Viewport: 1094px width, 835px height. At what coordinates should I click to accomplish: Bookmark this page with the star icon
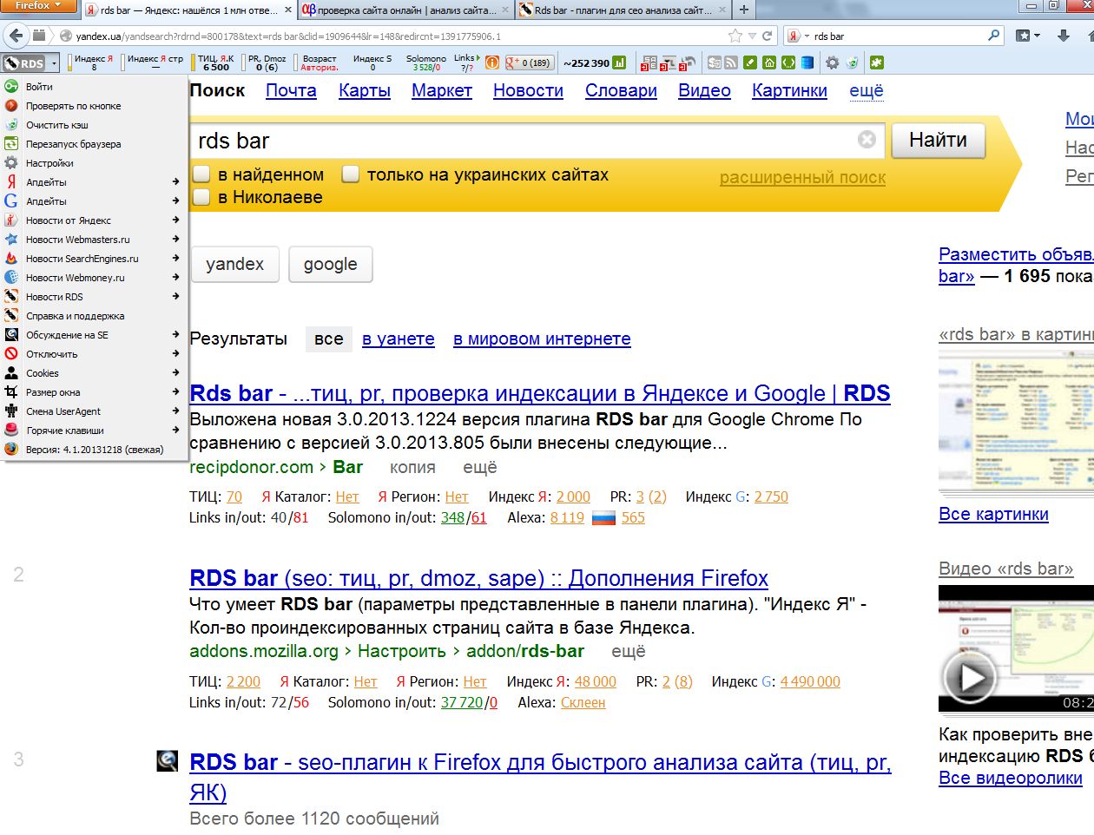pyautogui.click(x=735, y=36)
